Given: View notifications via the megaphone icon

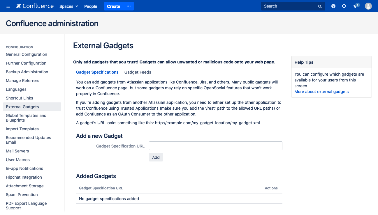Looking at the screenshot, I should 355,6.
